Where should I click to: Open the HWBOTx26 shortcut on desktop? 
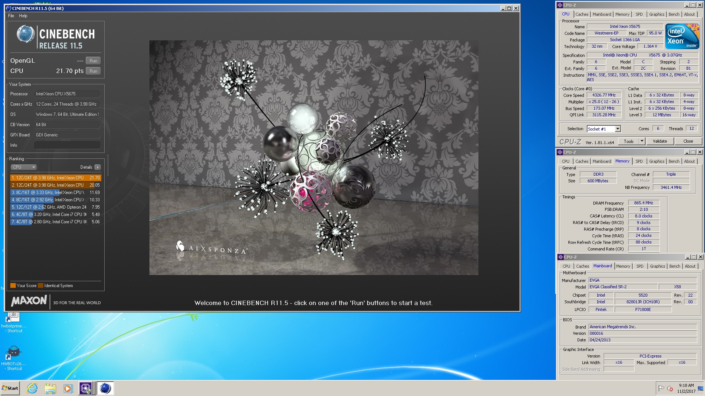[14, 358]
